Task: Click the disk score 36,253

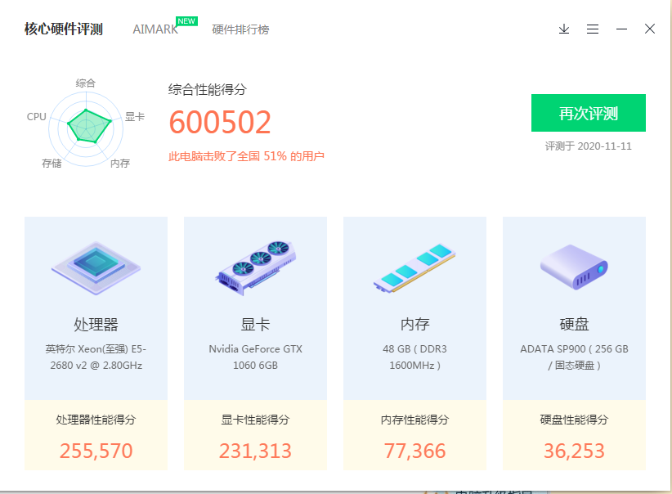Action: click(x=574, y=451)
